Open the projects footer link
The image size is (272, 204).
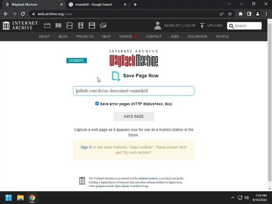(x=100, y=186)
